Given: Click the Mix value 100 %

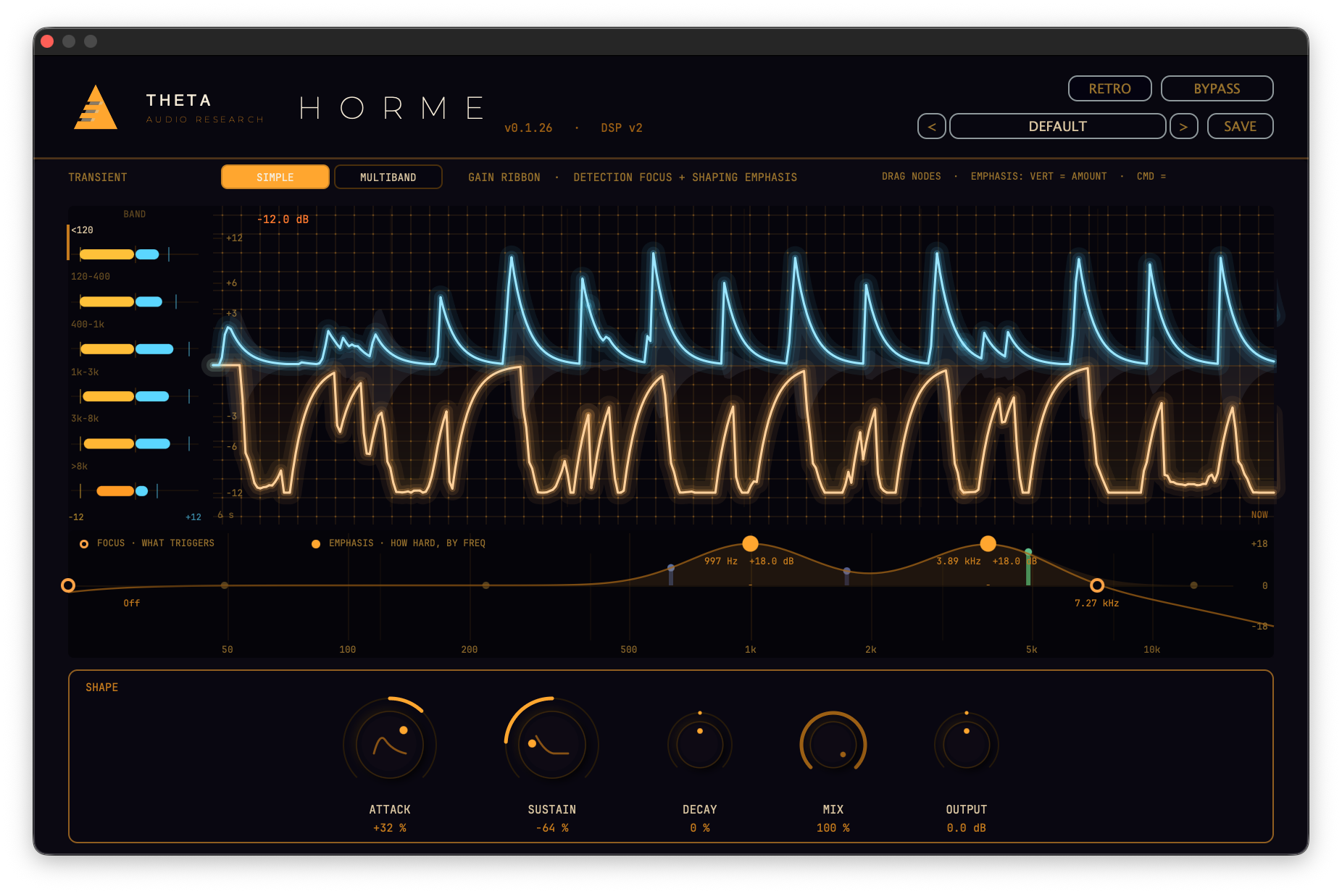Looking at the screenshot, I should 833,828.
